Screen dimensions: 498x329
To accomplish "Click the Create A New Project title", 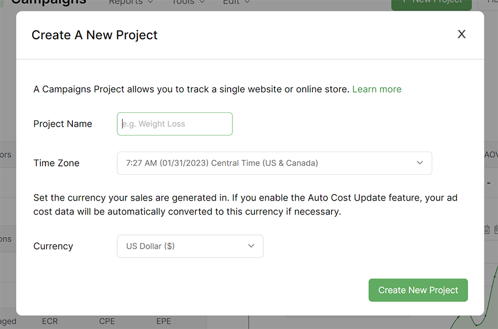I will 95,35.
